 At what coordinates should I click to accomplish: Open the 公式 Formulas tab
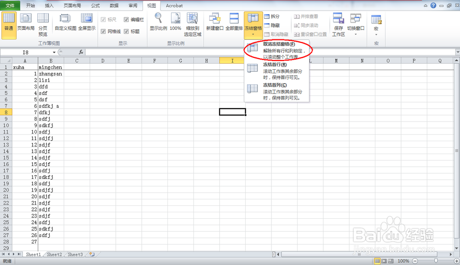[x=95, y=6]
